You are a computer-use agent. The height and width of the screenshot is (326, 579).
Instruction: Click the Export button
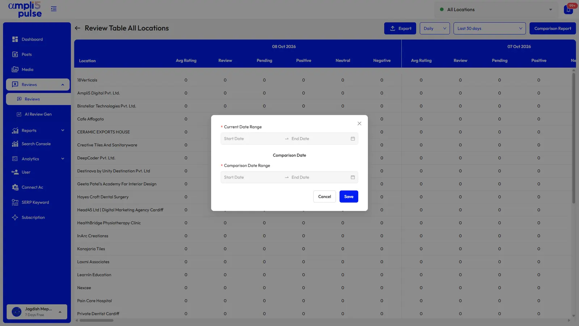[400, 28]
